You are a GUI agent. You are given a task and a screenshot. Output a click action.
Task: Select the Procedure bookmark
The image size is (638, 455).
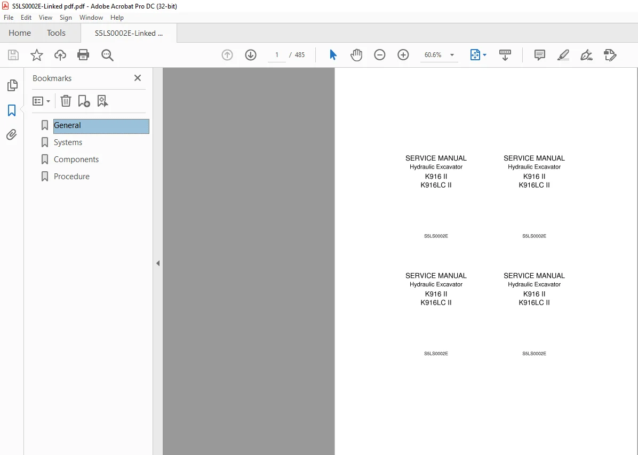71,177
